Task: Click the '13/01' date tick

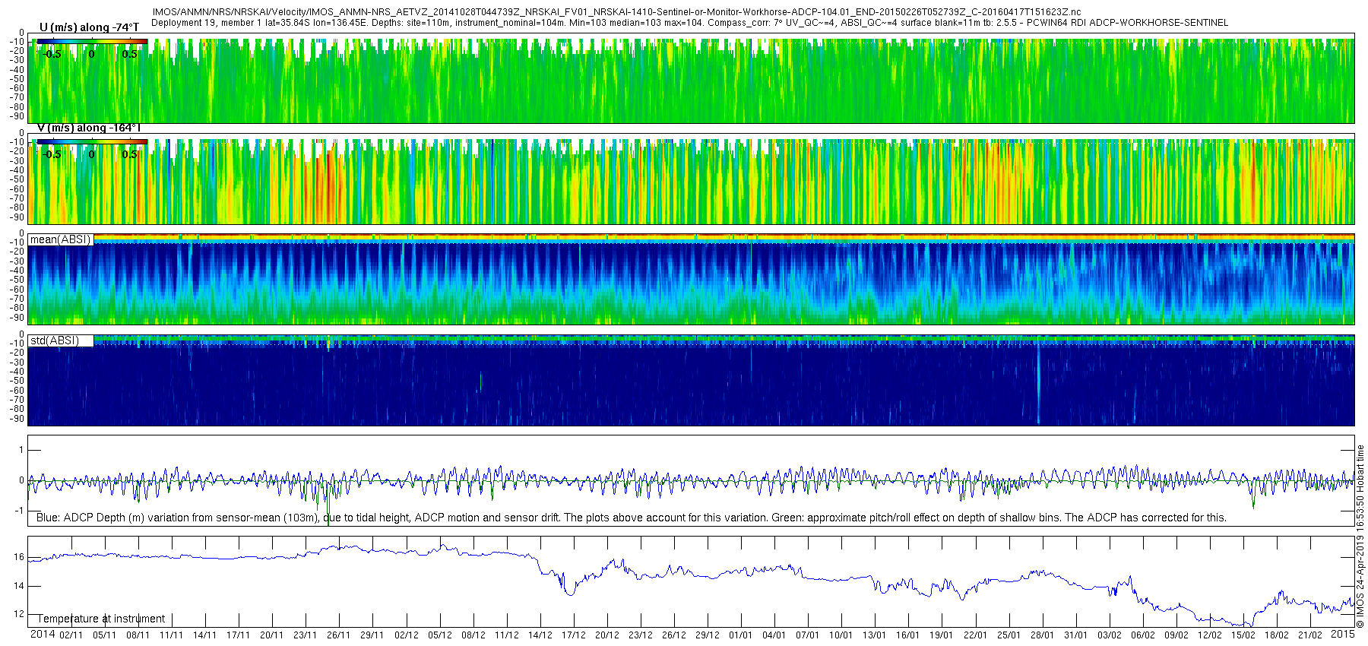Action: tap(874, 635)
